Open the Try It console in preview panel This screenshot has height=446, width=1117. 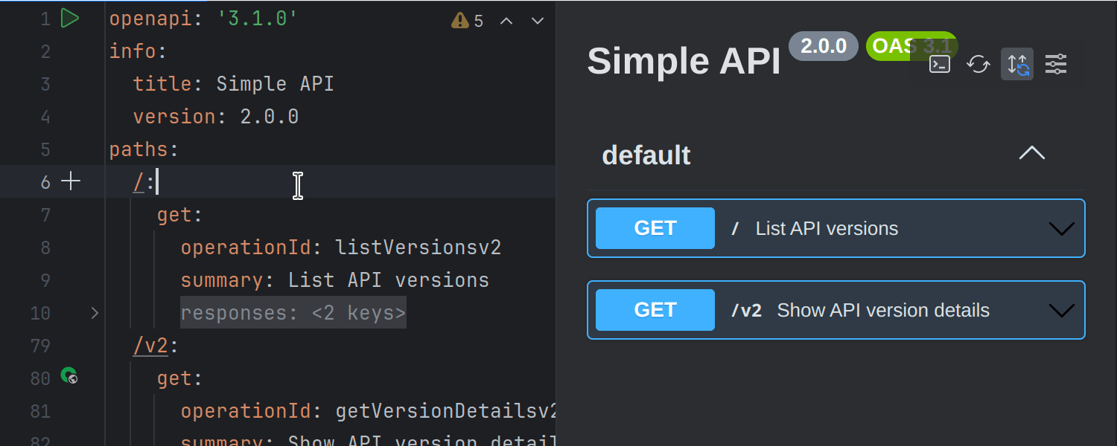939,64
